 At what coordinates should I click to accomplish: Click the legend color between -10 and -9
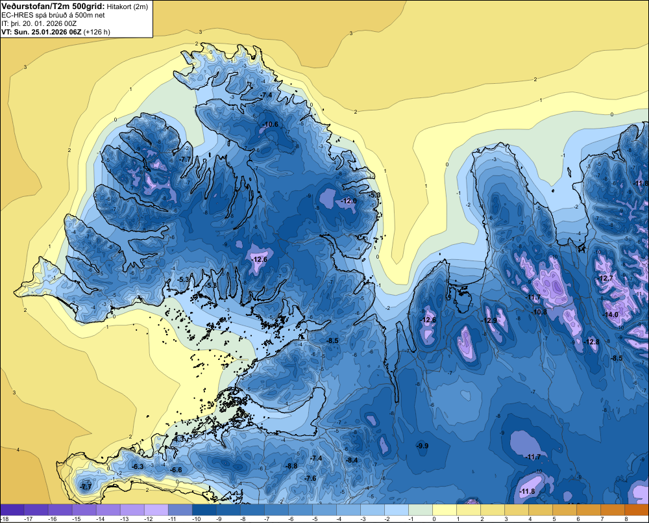click(x=204, y=510)
